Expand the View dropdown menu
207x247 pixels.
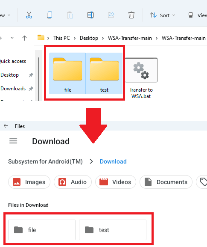pyautogui.click(x=198, y=15)
